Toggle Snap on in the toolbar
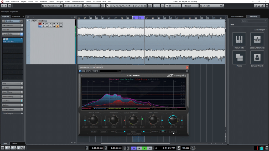The width and height of the screenshot is (269, 151). pos(167,6)
